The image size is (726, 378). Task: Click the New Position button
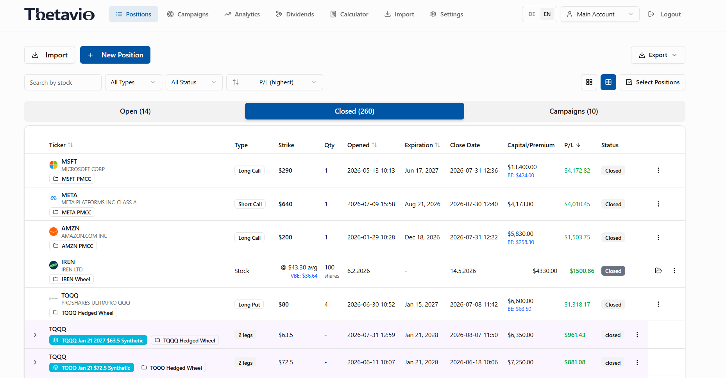pos(115,55)
